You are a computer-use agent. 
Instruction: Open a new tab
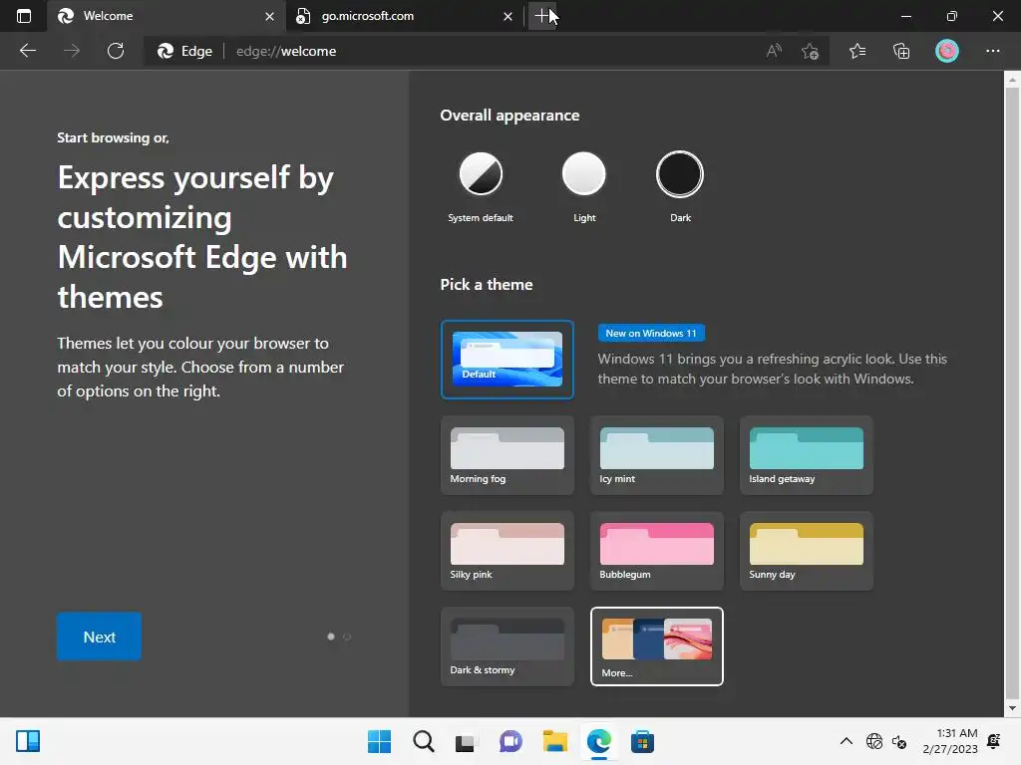pos(541,16)
